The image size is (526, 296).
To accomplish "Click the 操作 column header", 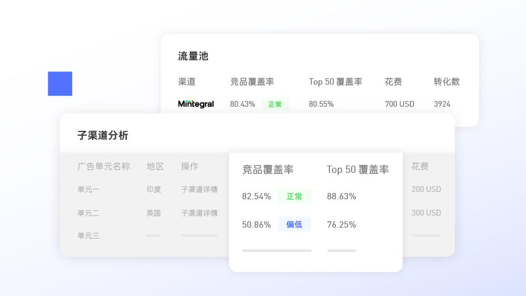I will click(189, 166).
